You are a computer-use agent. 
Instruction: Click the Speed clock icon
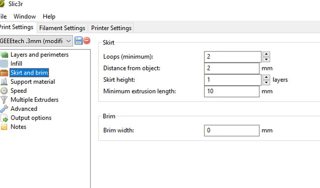pyautogui.click(x=4, y=91)
